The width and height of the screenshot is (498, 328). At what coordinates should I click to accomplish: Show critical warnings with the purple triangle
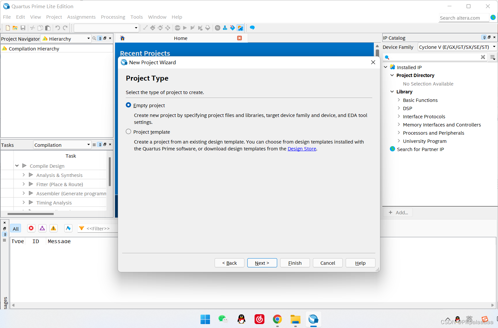42,228
